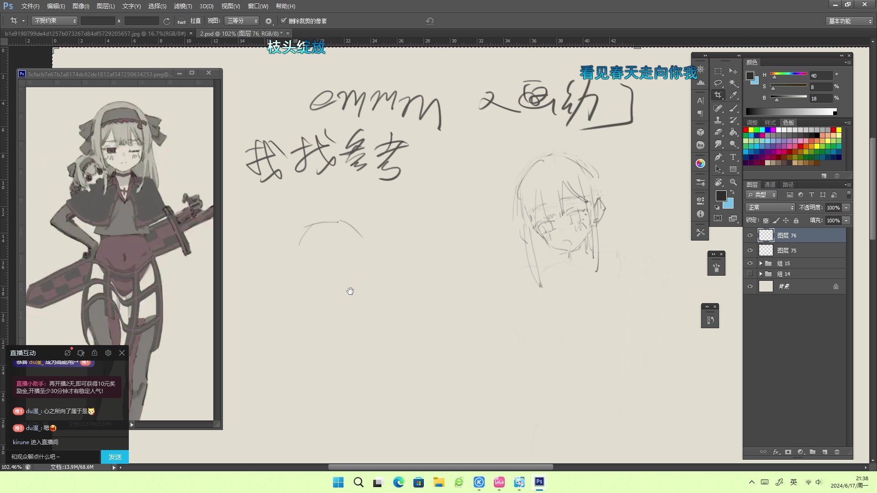This screenshot has height=493, width=877.
Task: Toggle delete cropped pixels checkbox
Action: click(x=283, y=21)
